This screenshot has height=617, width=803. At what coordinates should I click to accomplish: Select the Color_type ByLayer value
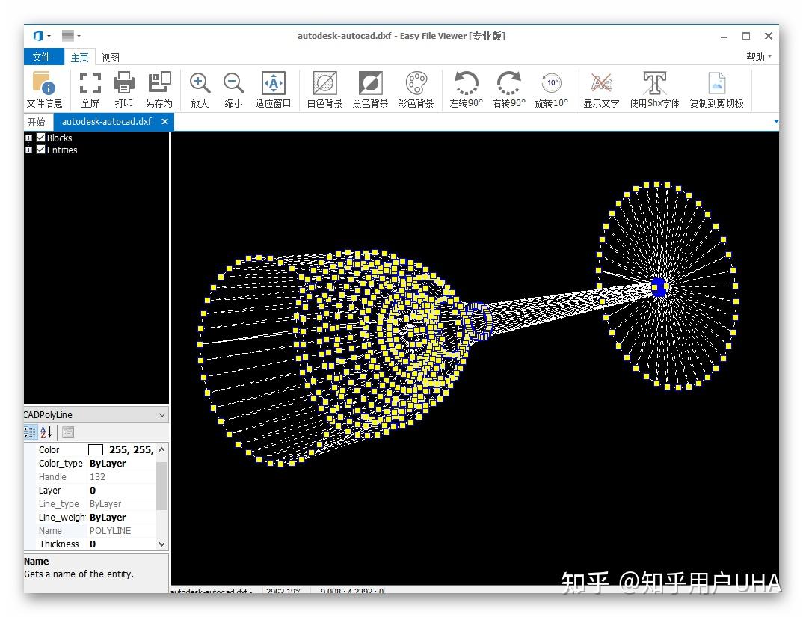[x=108, y=463]
